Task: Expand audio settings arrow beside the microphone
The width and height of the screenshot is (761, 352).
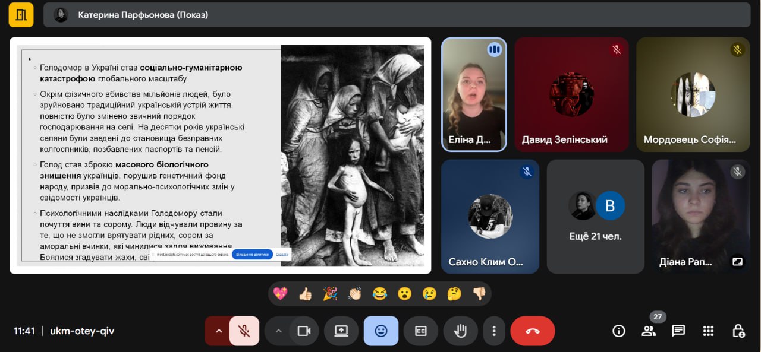Action: (x=218, y=331)
